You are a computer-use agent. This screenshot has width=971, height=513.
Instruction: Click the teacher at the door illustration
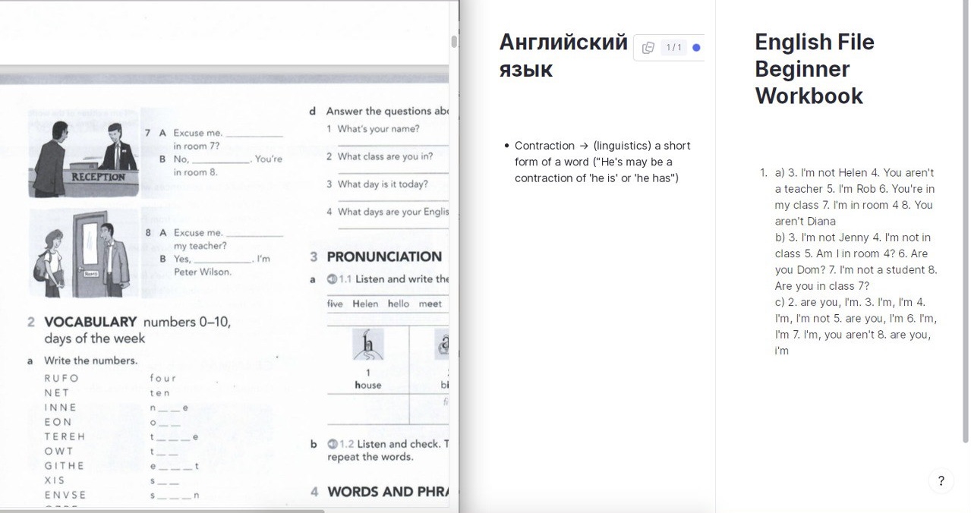point(84,252)
